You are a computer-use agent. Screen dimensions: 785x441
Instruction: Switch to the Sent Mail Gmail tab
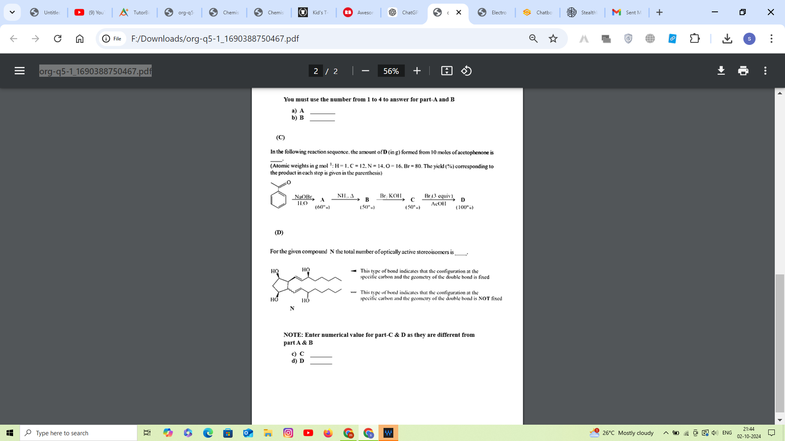coord(627,12)
